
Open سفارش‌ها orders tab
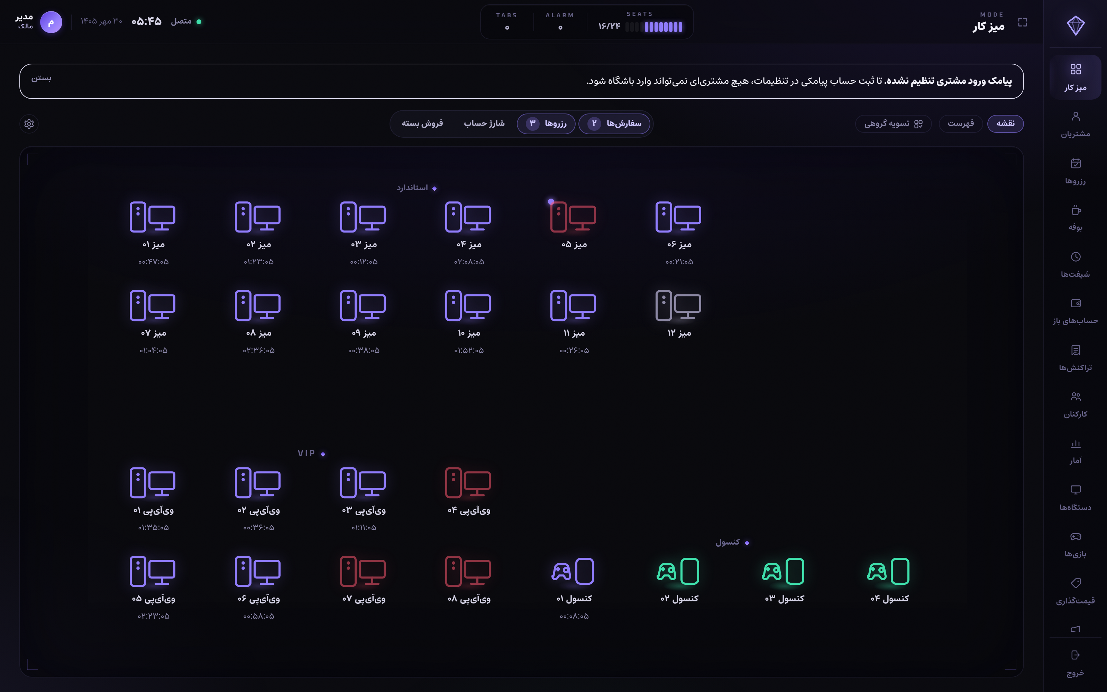coord(614,124)
